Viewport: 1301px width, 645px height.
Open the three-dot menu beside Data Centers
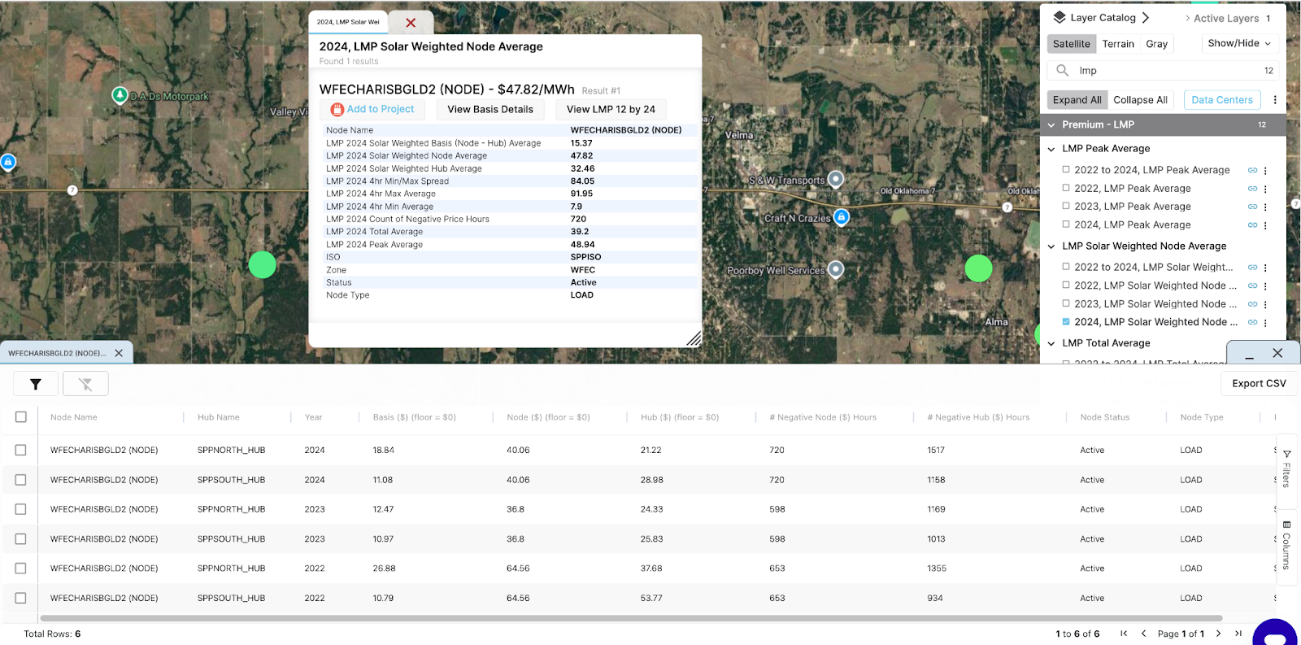(1275, 100)
